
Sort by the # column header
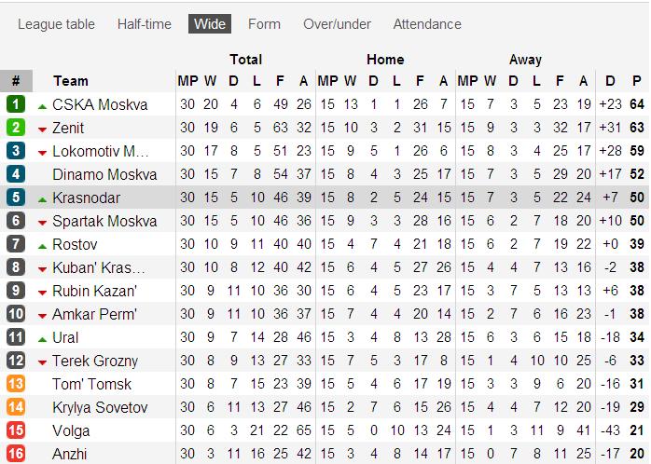point(16,81)
